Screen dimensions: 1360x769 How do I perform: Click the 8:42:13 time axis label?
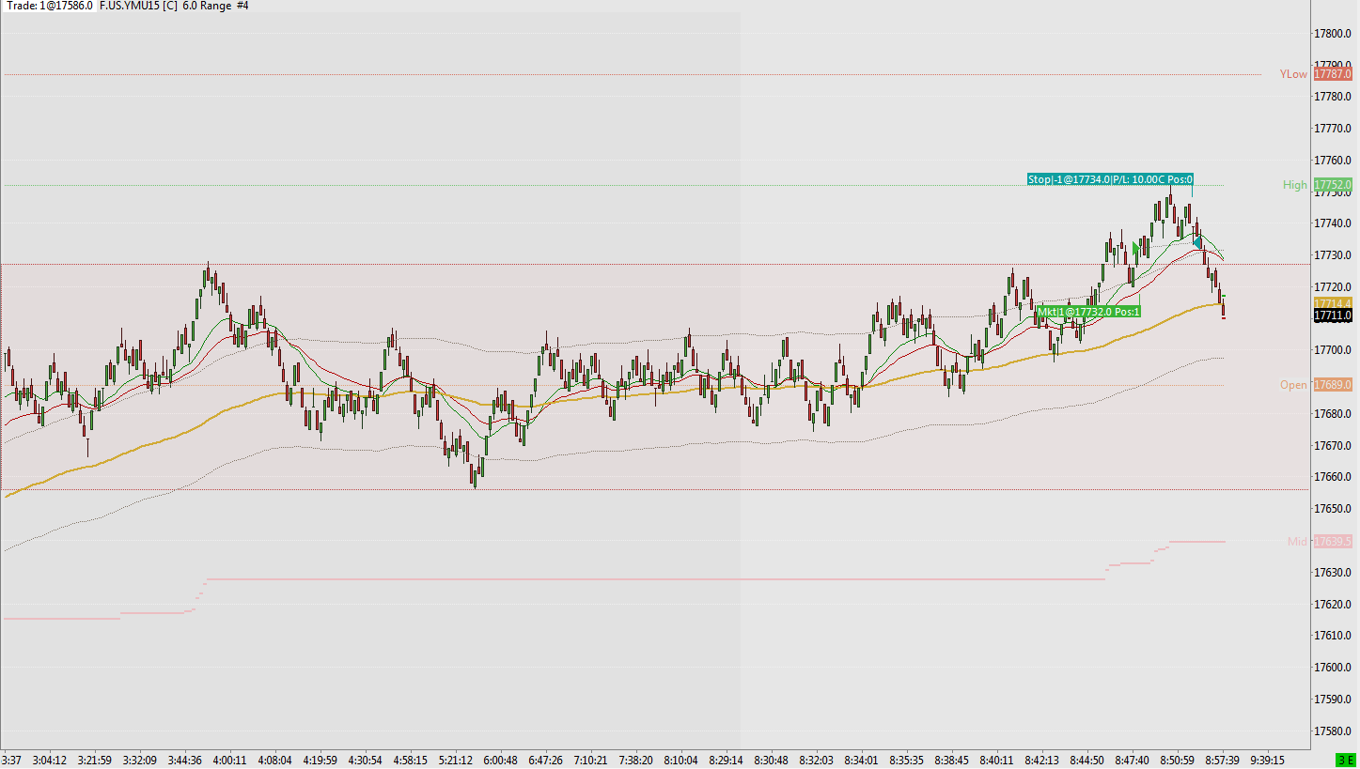[1041, 760]
